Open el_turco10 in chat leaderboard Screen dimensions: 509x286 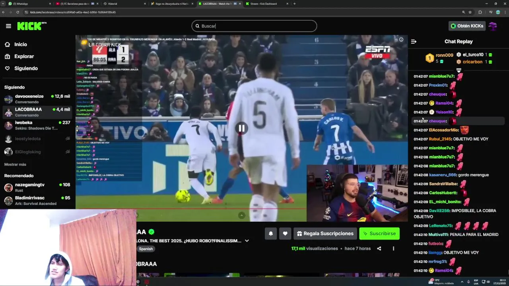[x=474, y=55]
